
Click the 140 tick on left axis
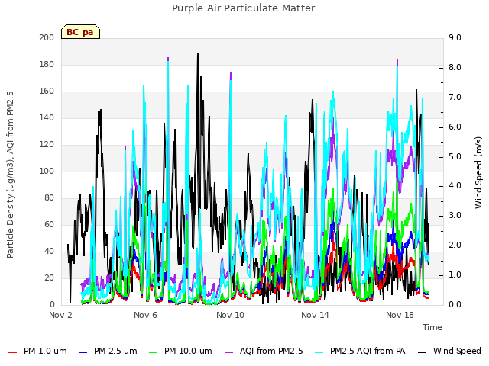(47, 118)
